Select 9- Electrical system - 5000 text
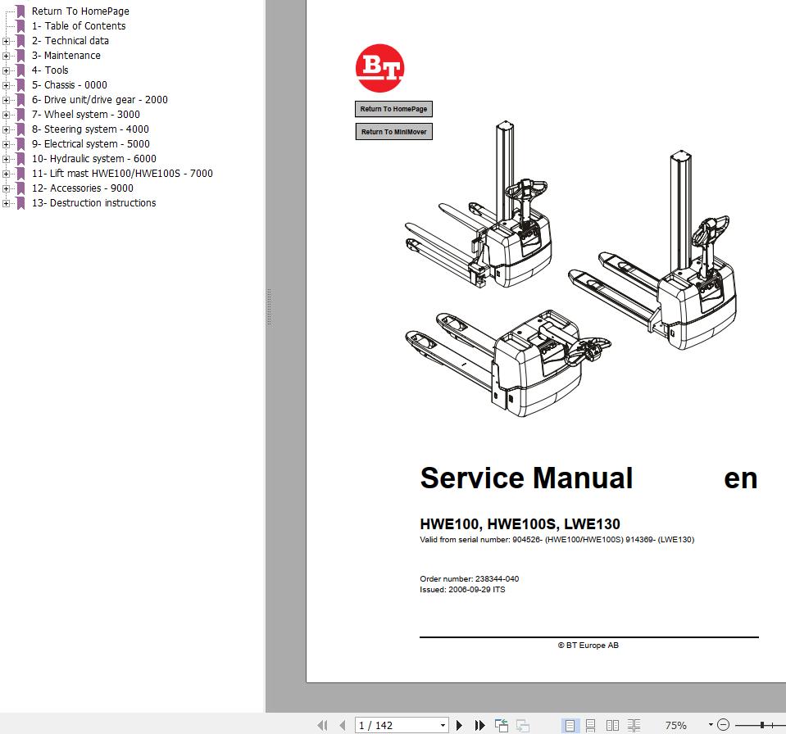This screenshot has height=734, width=786. (x=91, y=144)
